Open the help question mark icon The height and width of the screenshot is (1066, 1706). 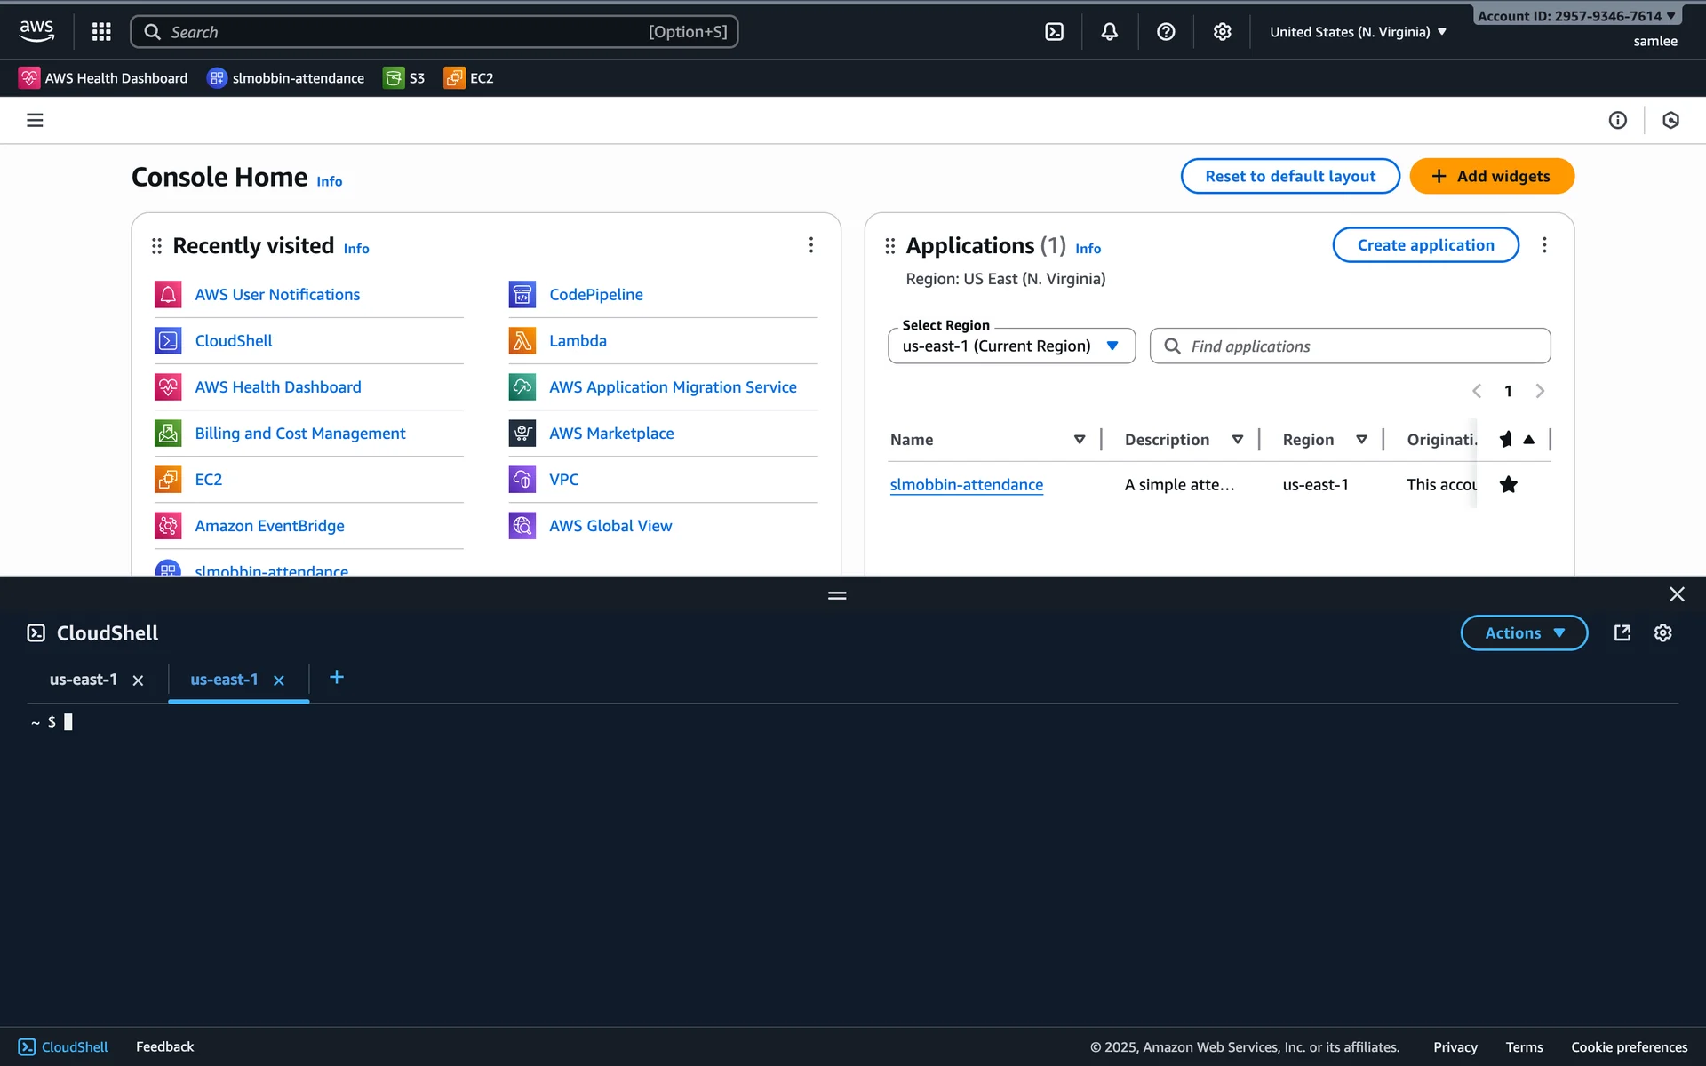[1166, 32]
